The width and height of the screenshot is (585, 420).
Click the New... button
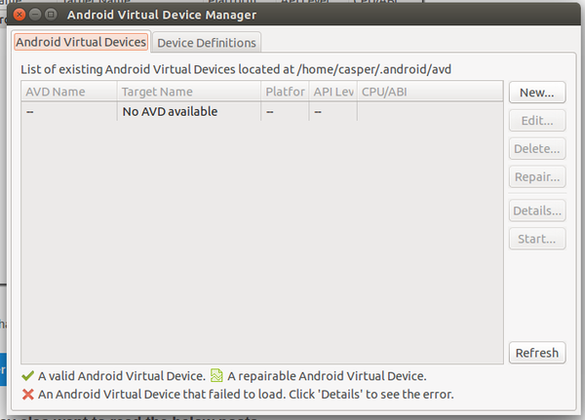[x=537, y=93]
